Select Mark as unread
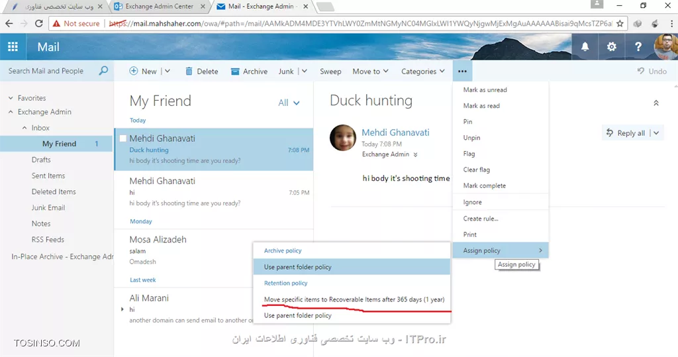Image resolution: width=678 pixels, height=357 pixels. pos(501,89)
